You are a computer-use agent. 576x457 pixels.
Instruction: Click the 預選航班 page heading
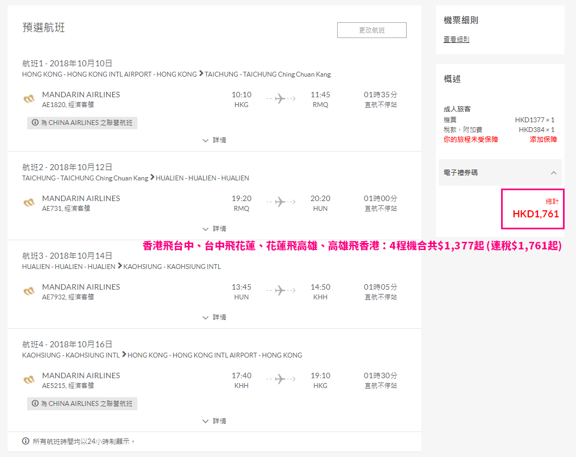coord(43,28)
